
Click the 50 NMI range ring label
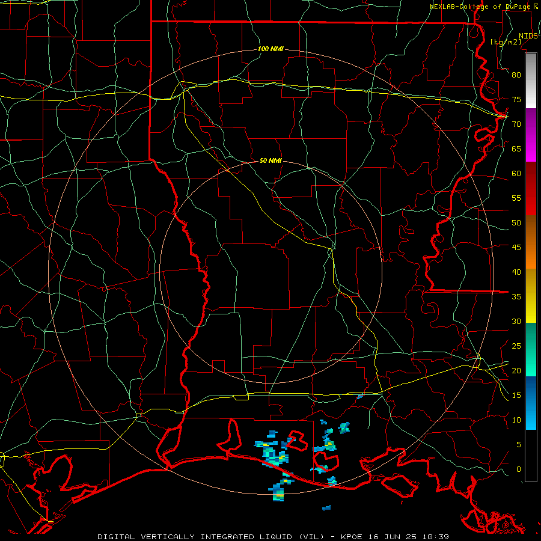pyautogui.click(x=270, y=160)
